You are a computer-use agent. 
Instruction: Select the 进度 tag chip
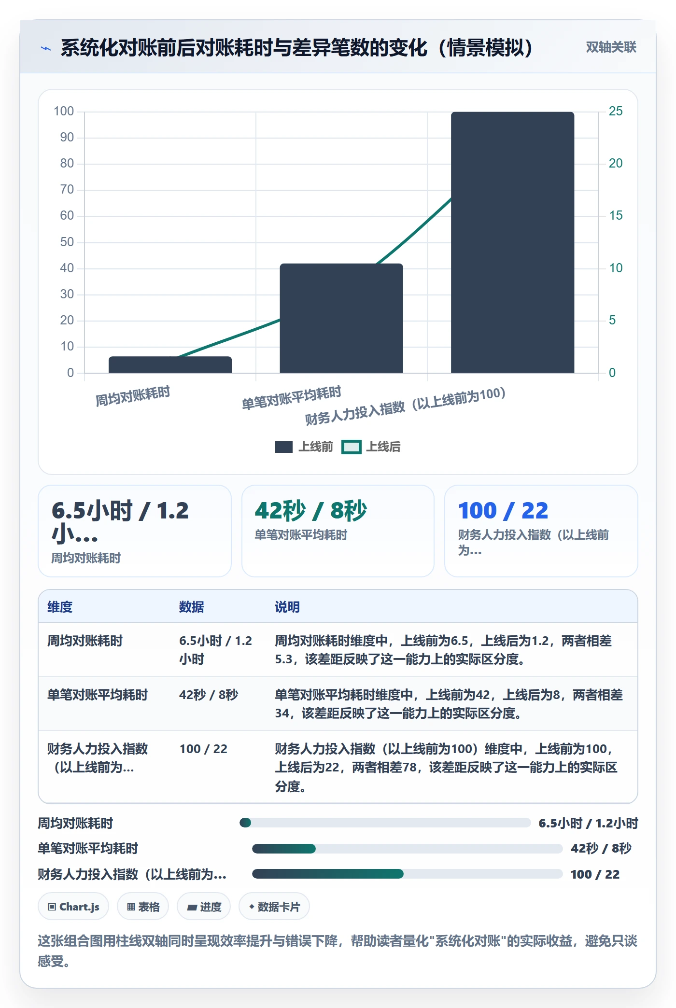(204, 907)
